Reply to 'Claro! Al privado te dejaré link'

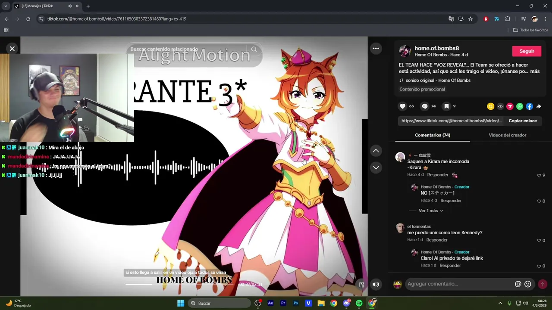point(450,265)
